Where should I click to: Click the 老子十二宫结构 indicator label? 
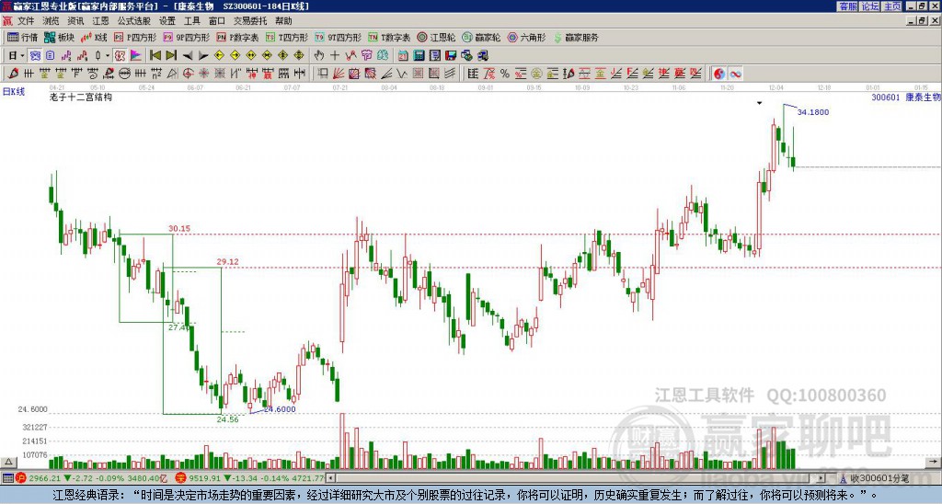coord(81,97)
